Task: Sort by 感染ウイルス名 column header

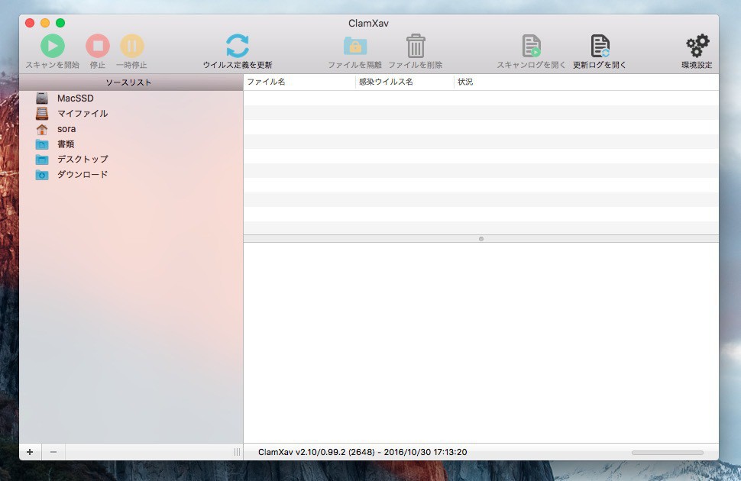Action: [403, 82]
